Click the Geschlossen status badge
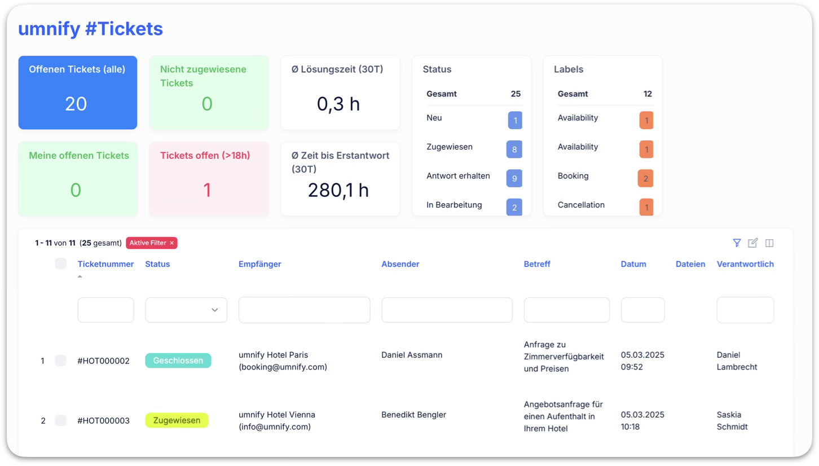The width and height of the screenshot is (819, 466). coord(178,361)
